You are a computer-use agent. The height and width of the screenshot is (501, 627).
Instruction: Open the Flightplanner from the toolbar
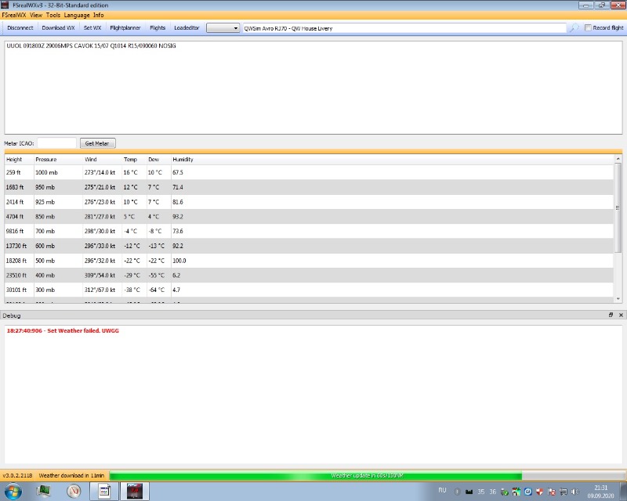pyautogui.click(x=125, y=27)
